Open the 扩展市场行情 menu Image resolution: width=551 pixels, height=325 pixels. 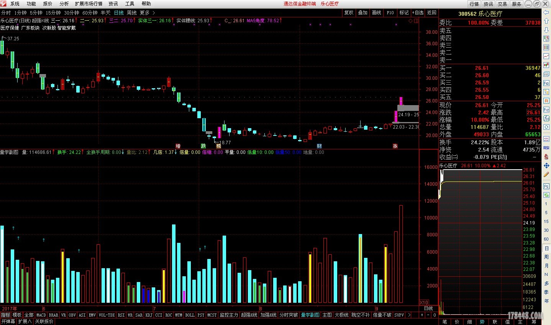click(89, 4)
